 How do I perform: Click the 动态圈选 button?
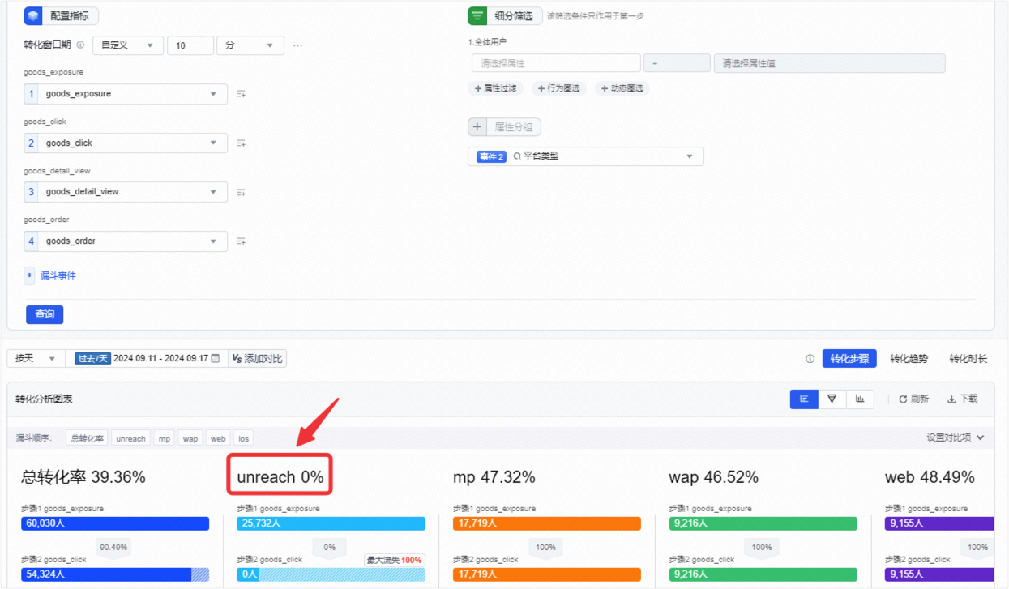tap(622, 88)
